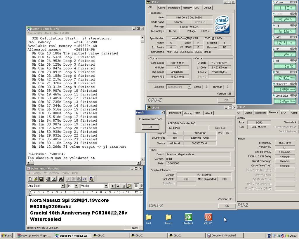Click the Super PI title bar icon
The width and height of the screenshot is (299, 239).
pyautogui.click(x=29, y=29)
